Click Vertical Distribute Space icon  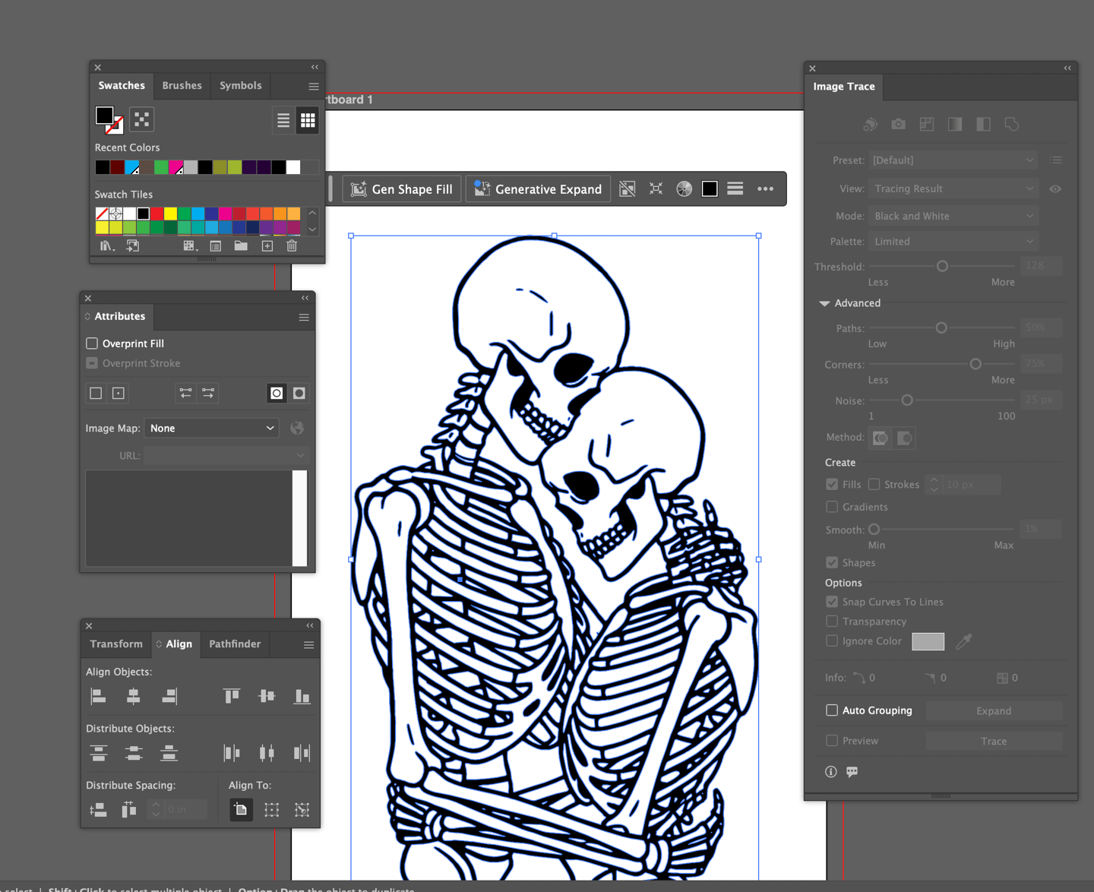click(98, 810)
